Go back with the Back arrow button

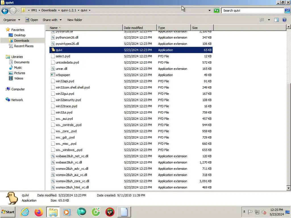tap(5, 11)
